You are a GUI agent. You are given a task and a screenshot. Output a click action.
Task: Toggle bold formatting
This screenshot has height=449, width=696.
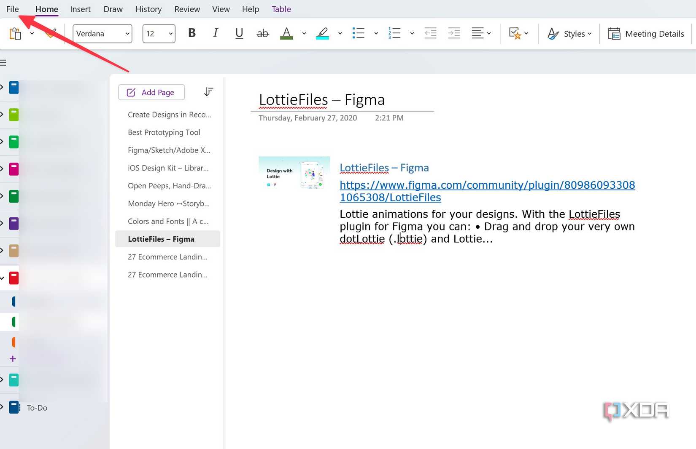point(192,33)
